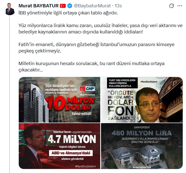Open Murat Baybatur's profile avatar
Viewport: 186px width, 173px height.
[x=10, y=9]
